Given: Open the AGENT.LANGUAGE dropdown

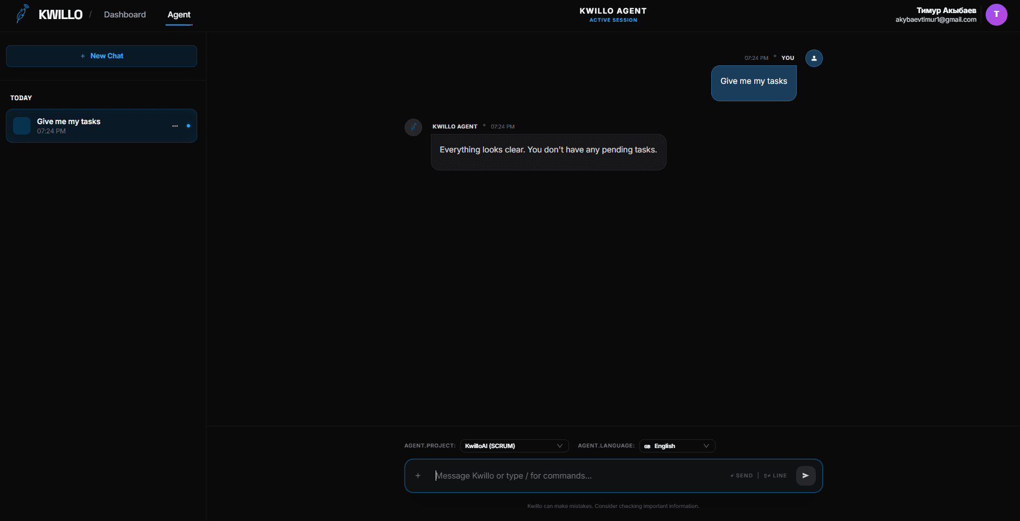Looking at the screenshot, I should tap(676, 445).
